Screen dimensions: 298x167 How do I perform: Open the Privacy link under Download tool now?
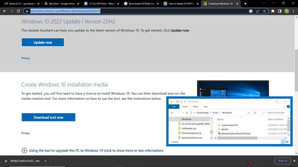(x=26, y=133)
